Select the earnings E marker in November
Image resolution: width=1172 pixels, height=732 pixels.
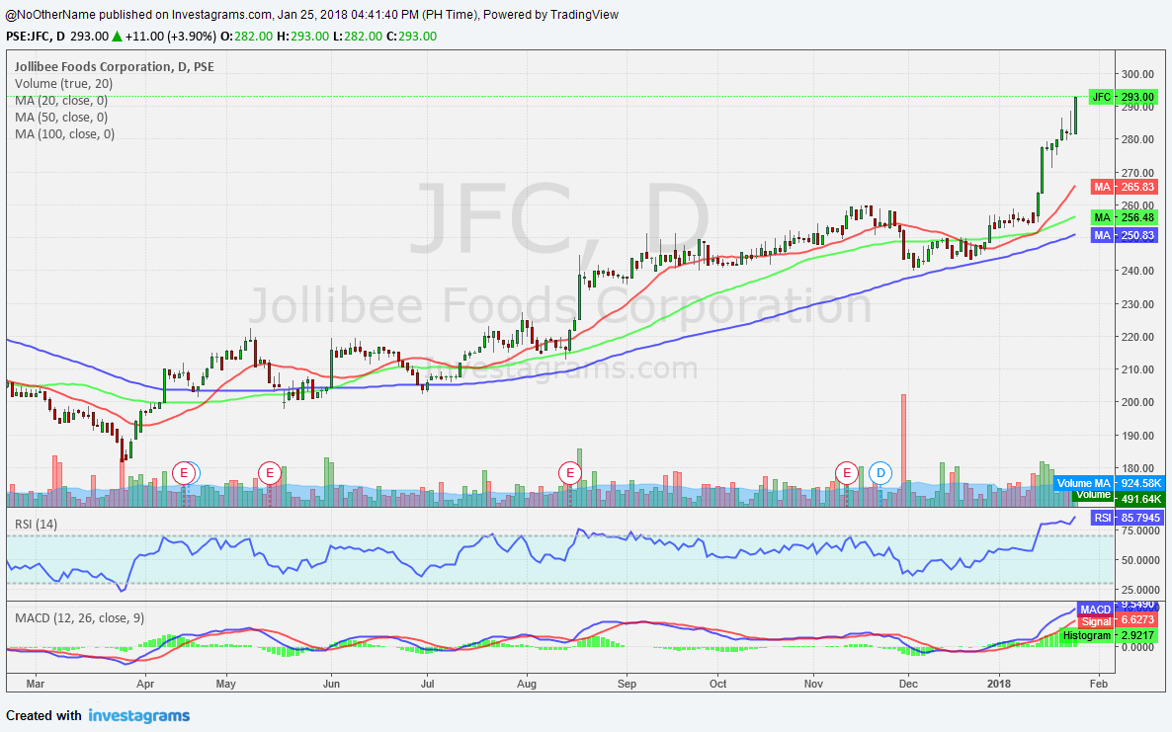846,473
